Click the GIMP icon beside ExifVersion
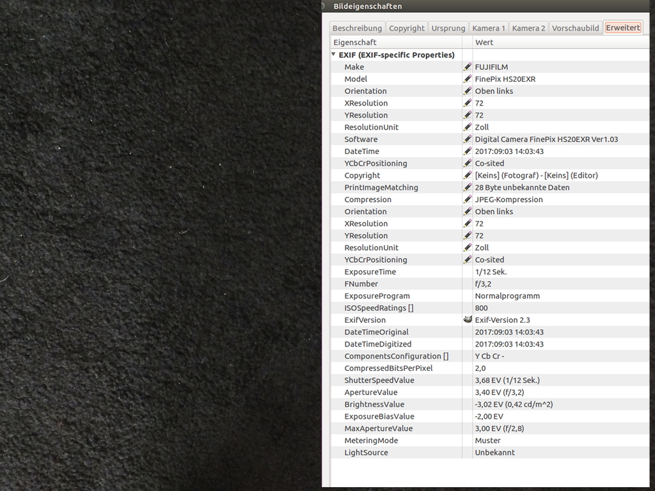 click(x=468, y=320)
